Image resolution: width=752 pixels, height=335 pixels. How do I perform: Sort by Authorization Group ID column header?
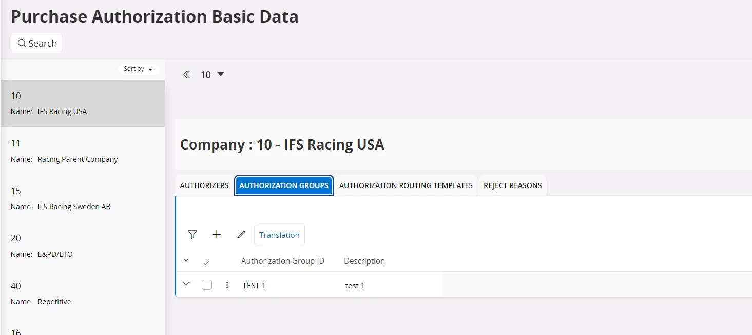click(x=282, y=261)
